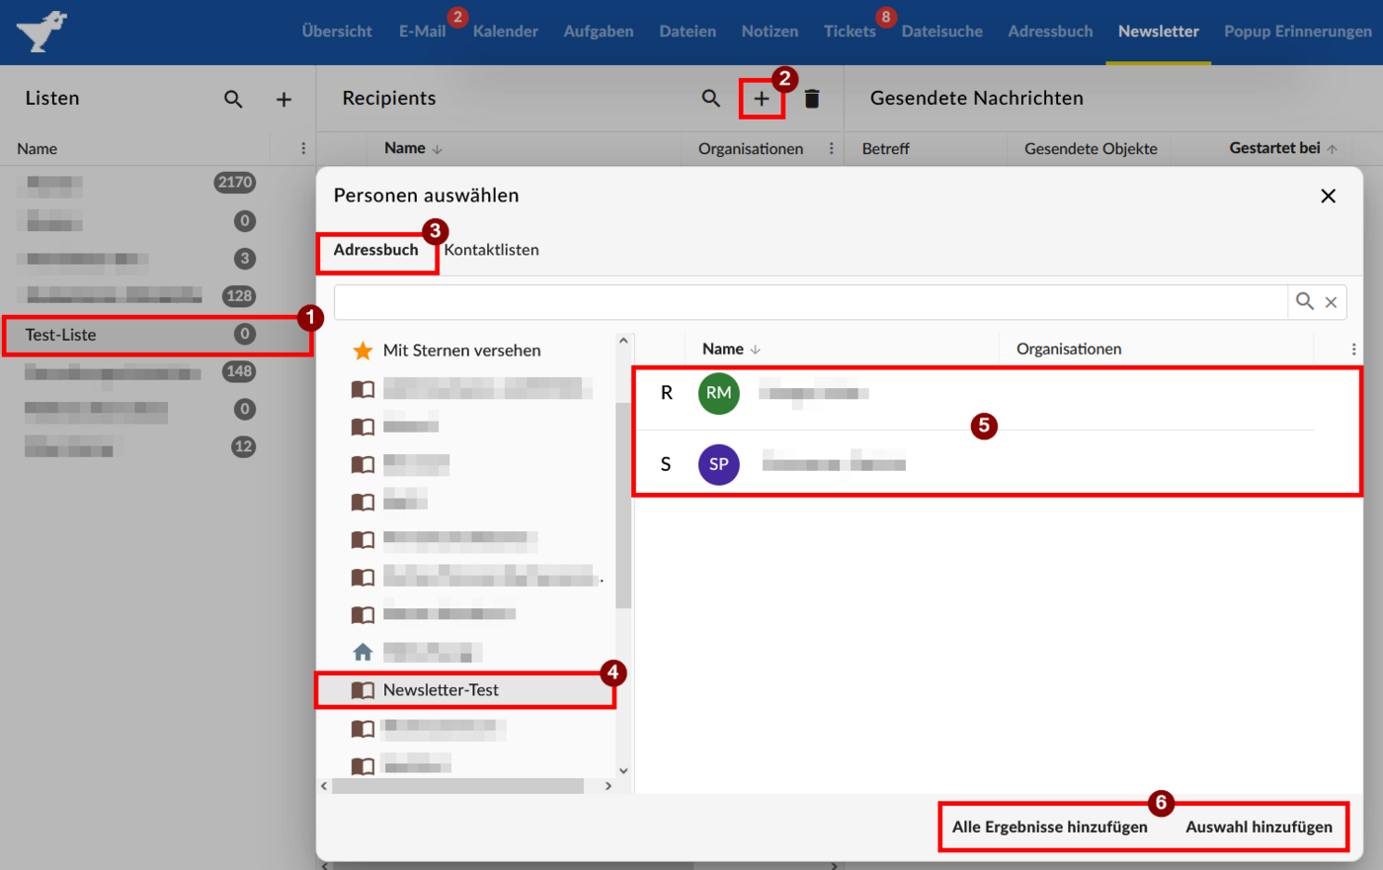Open the search in the Listen panel

pos(233,98)
